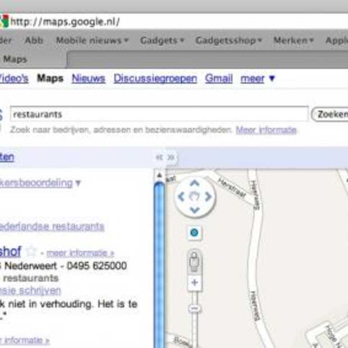
Task: Open the Mobile nieuws bookmark dropdown
Action: pos(92,40)
